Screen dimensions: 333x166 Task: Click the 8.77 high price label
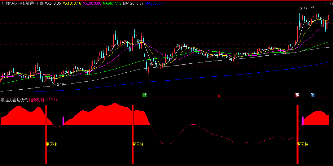(304, 9)
